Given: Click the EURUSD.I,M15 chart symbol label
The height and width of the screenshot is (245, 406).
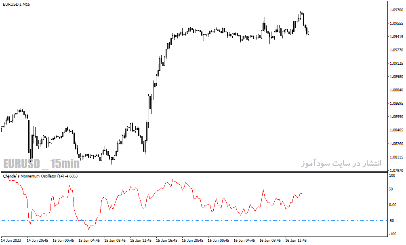Looking at the screenshot, I should [x=16, y=4].
